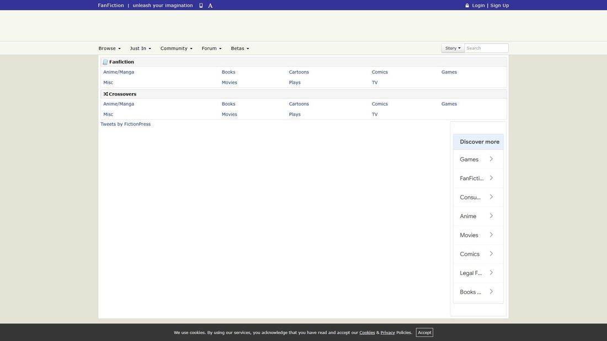The width and height of the screenshot is (607, 341).
Task: Select Games in Discover more
Action: point(478,159)
